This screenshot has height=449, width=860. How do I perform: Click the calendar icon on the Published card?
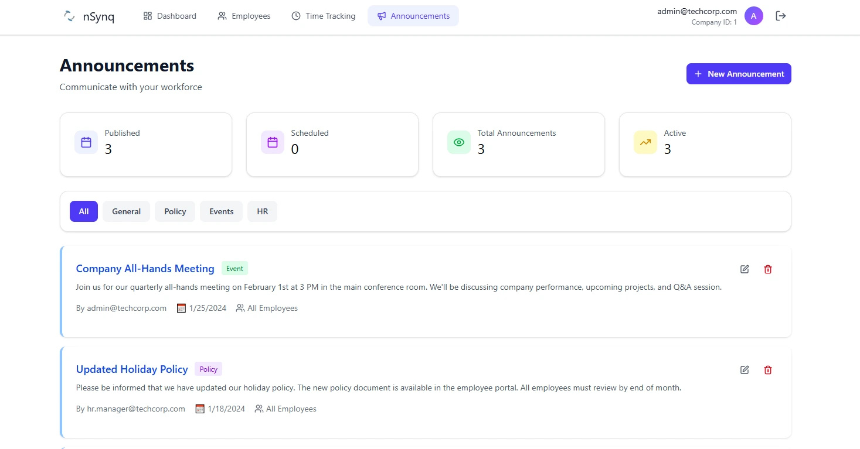point(86,142)
